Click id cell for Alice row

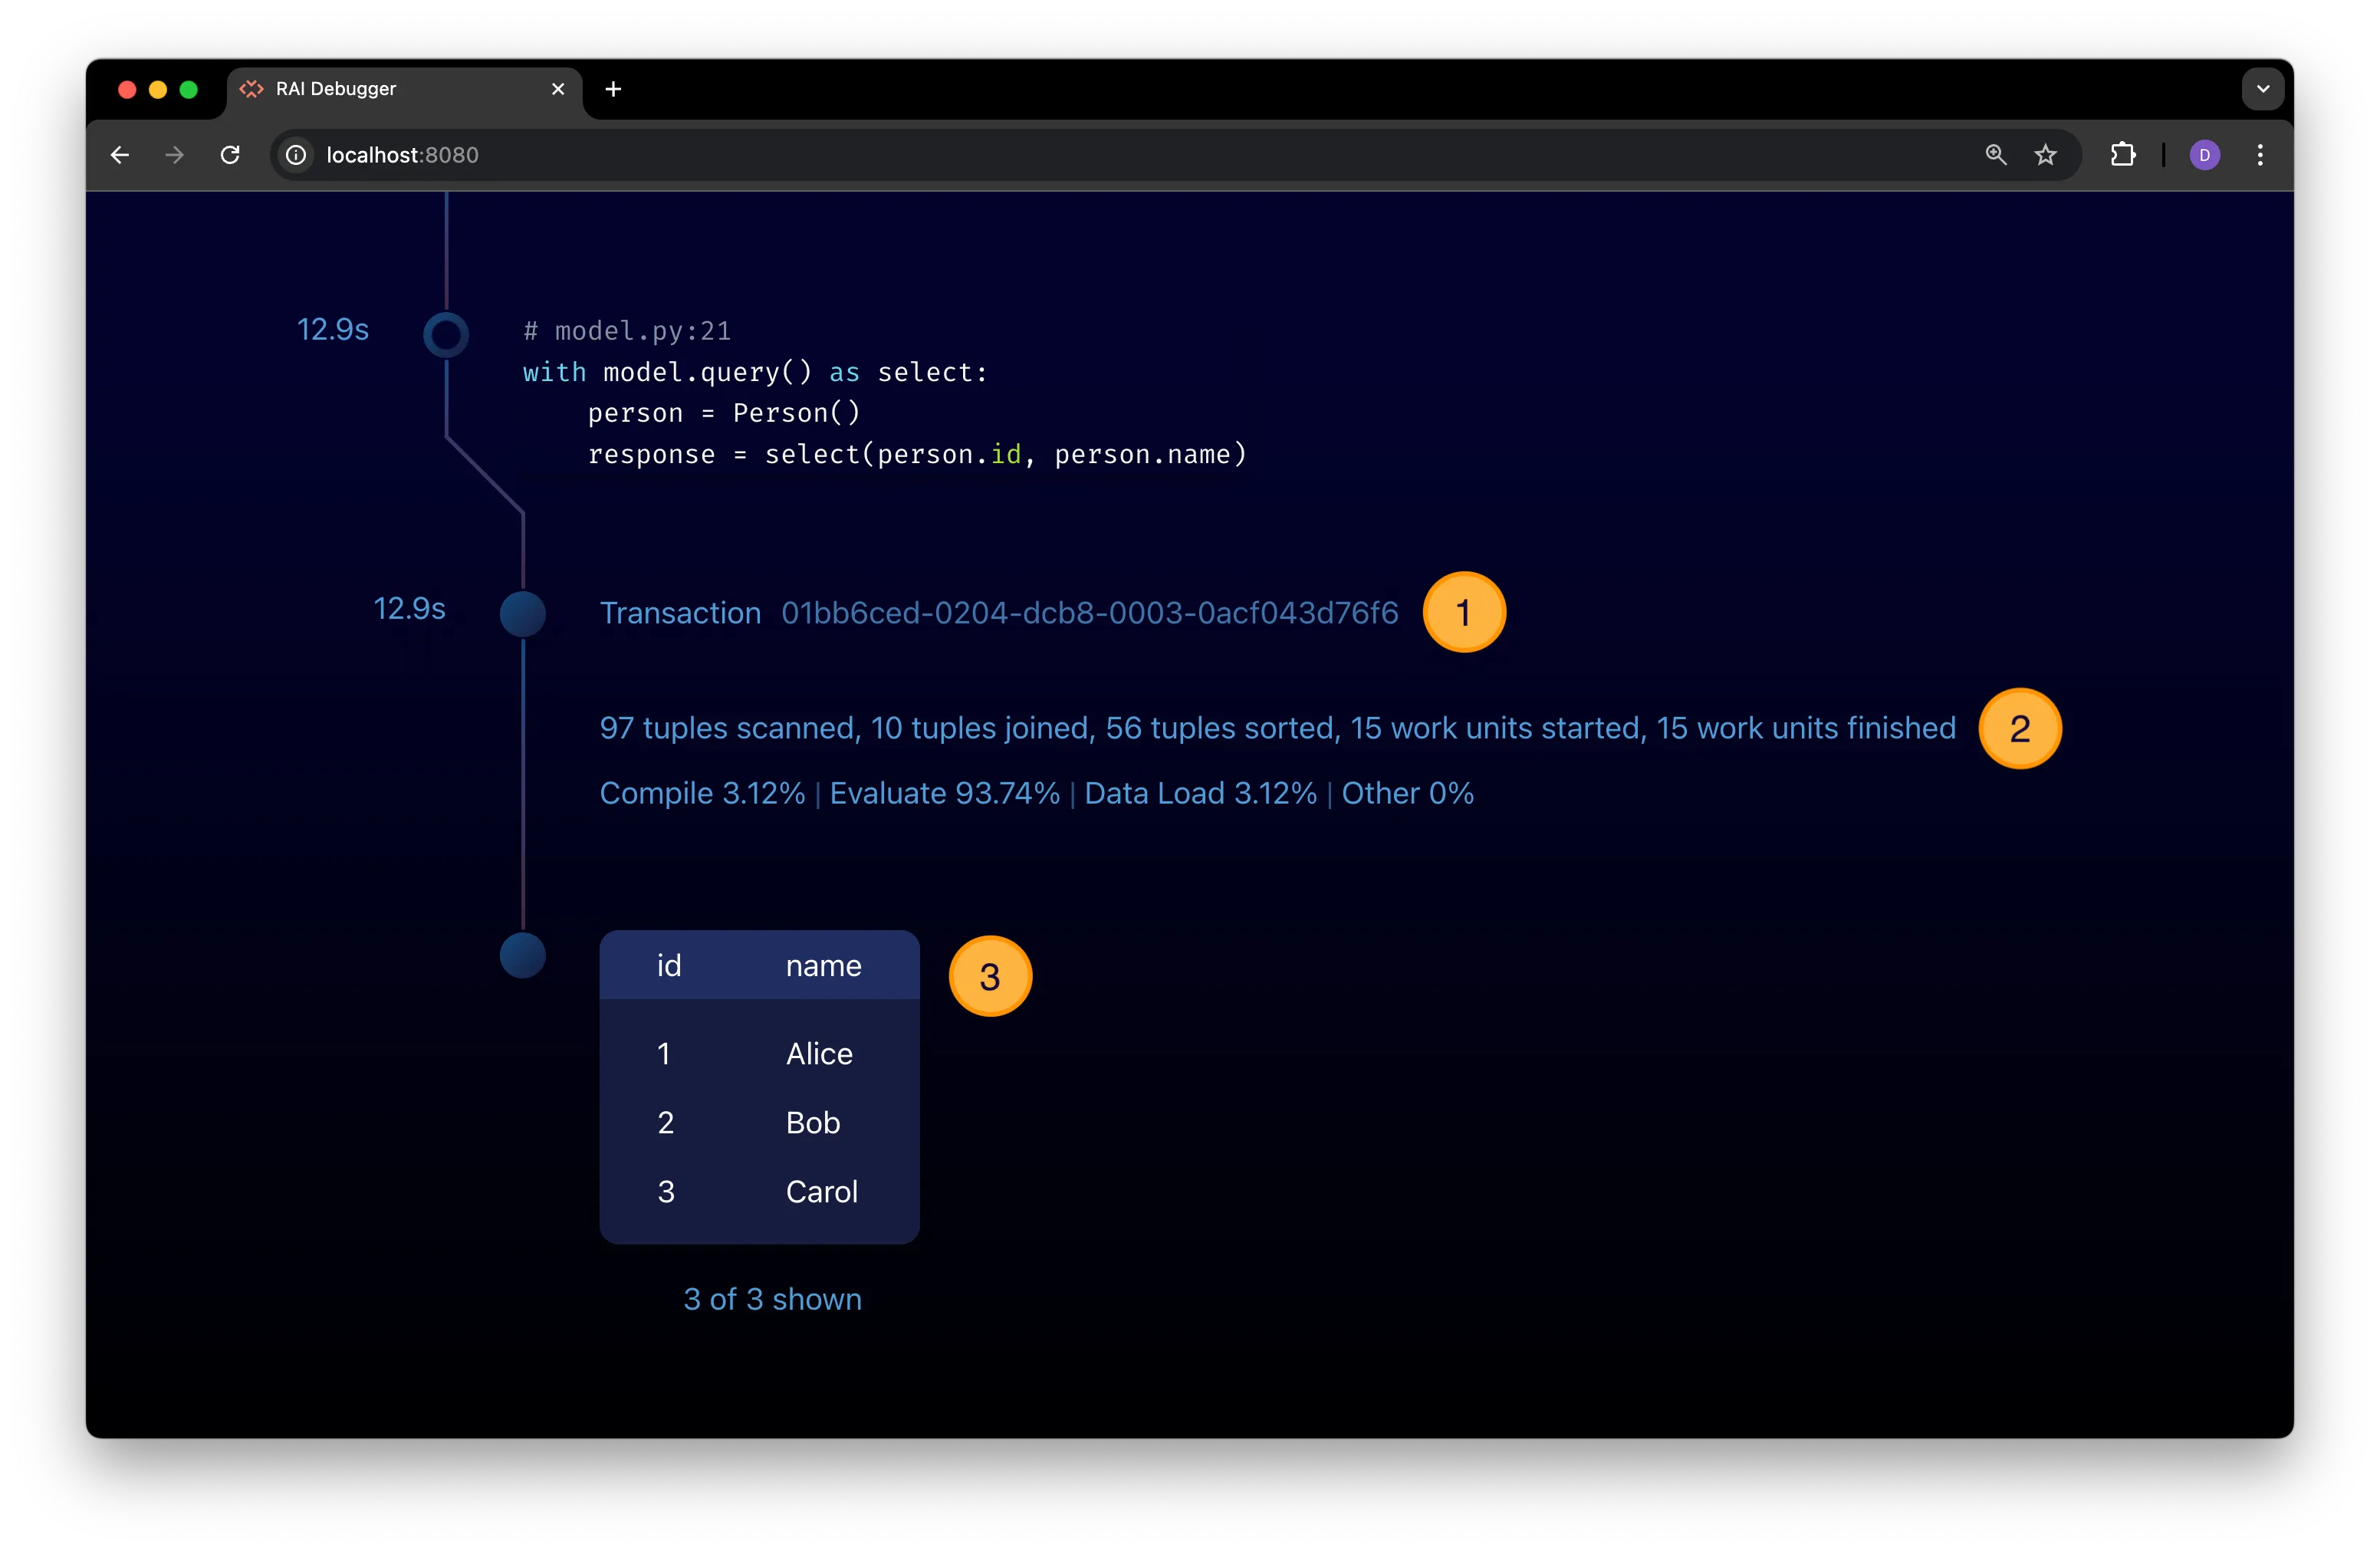point(663,1053)
